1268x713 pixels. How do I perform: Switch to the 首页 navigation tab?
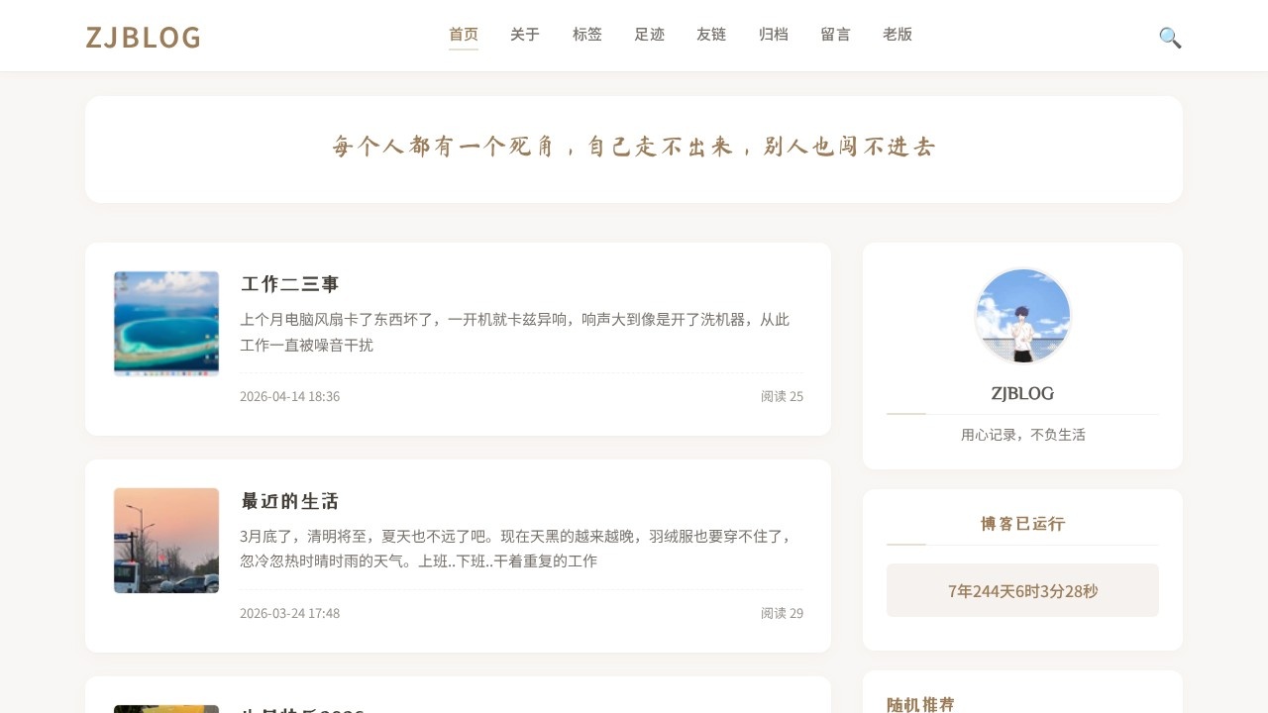[x=463, y=34]
